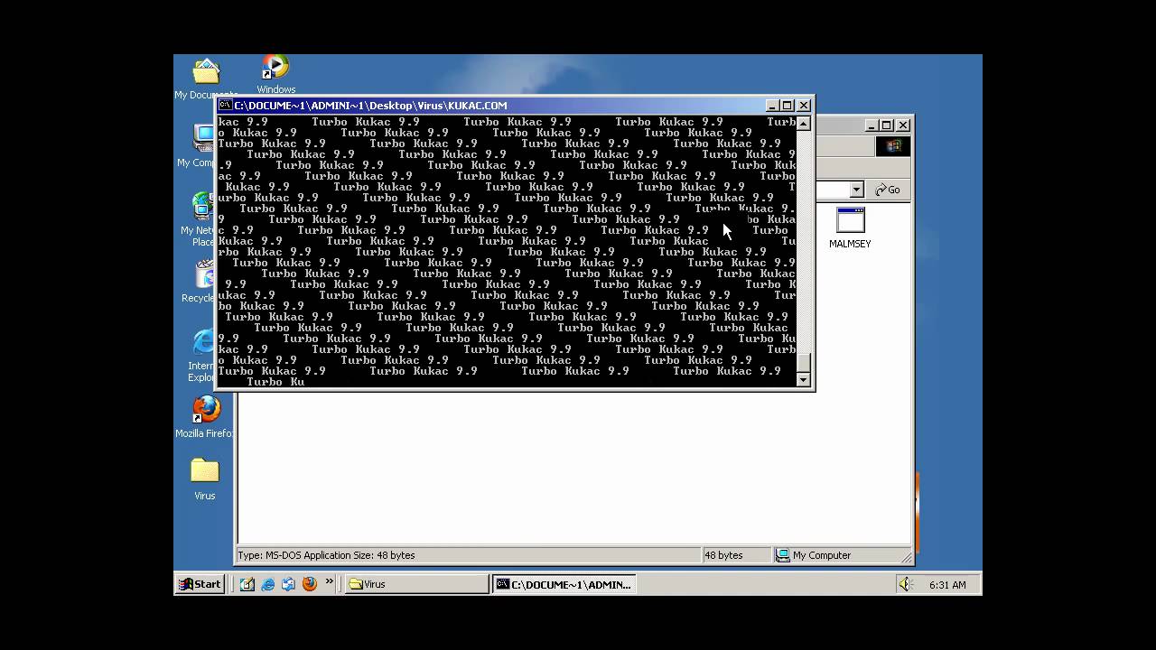Launch Internet Explorer from quick launch
This screenshot has height=650, width=1156.
coord(268,584)
